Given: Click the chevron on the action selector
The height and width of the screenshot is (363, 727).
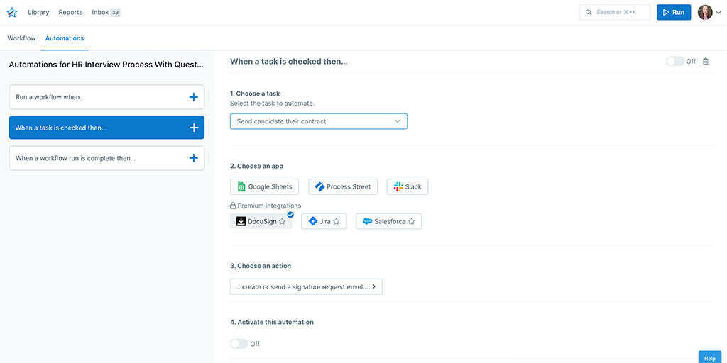Looking at the screenshot, I should pyautogui.click(x=374, y=286).
